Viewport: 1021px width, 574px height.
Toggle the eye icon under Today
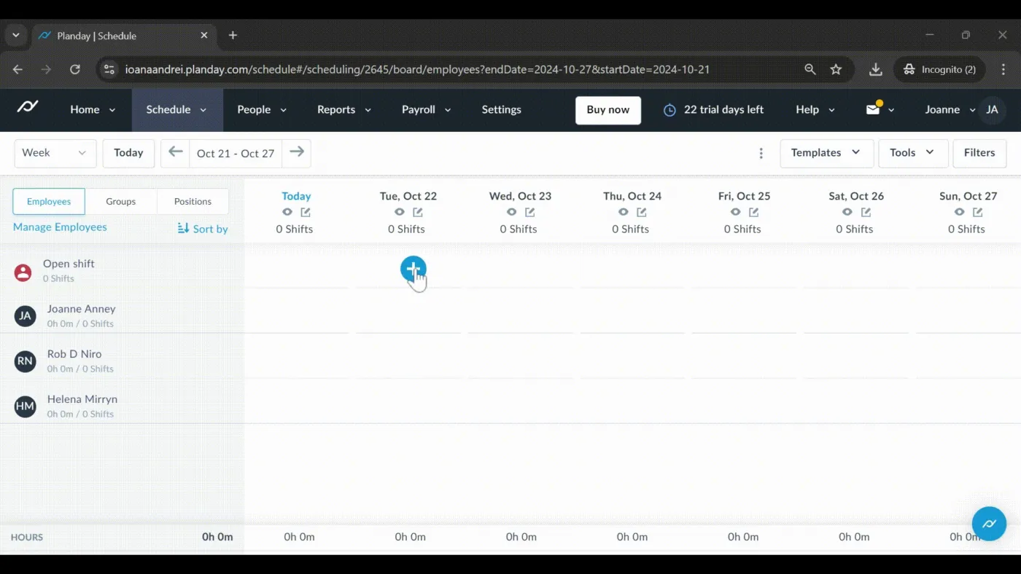click(x=287, y=212)
